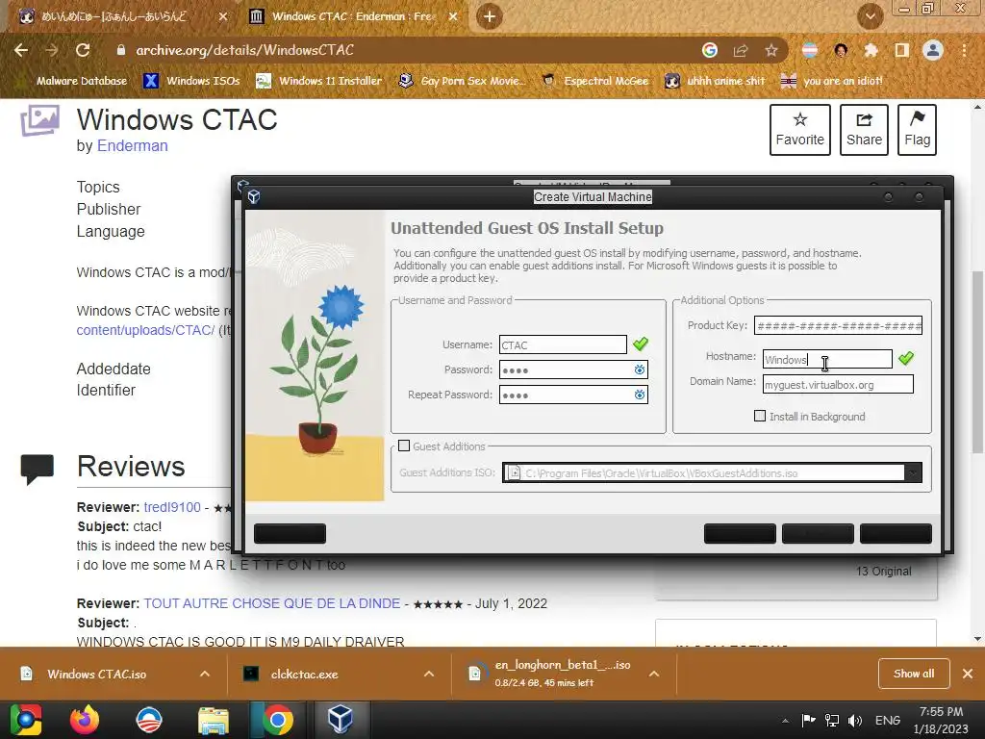This screenshot has width=985, height=739.
Task: Open the Windows ISOs bookmark
Action: 191,81
